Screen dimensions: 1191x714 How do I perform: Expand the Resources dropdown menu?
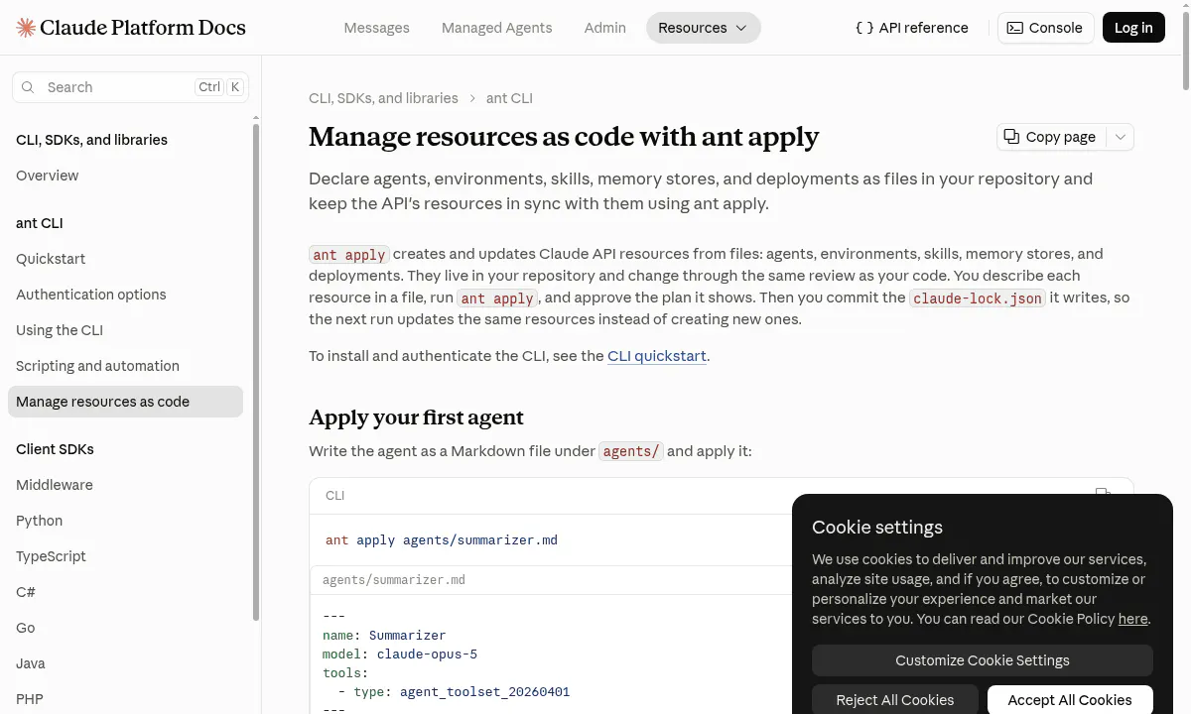point(704,28)
